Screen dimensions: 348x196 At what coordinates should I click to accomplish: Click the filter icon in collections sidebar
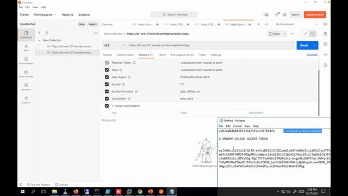[x=47, y=33]
